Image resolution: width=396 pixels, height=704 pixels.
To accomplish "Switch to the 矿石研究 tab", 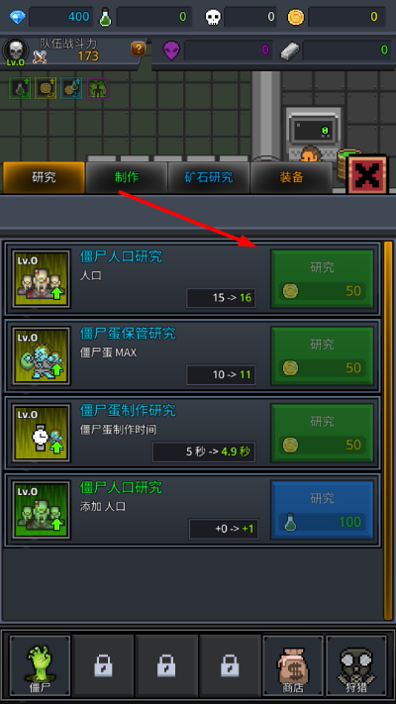I will coord(209,177).
